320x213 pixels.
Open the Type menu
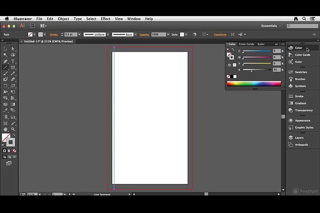tap(78, 19)
